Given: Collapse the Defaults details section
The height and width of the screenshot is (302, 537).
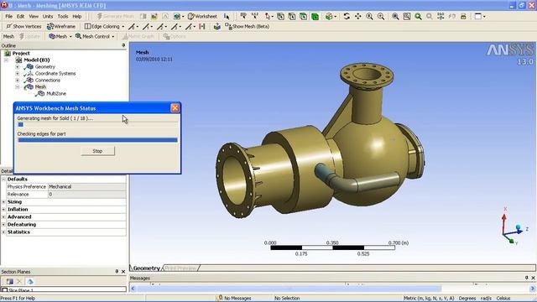Looking at the screenshot, I should (3, 179).
